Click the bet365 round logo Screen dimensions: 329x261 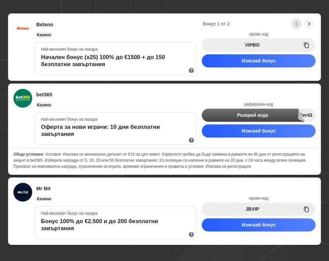[x=23, y=98]
